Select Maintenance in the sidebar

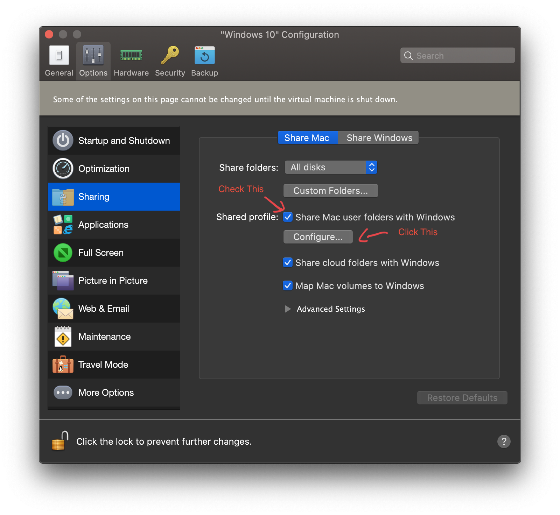coord(114,337)
